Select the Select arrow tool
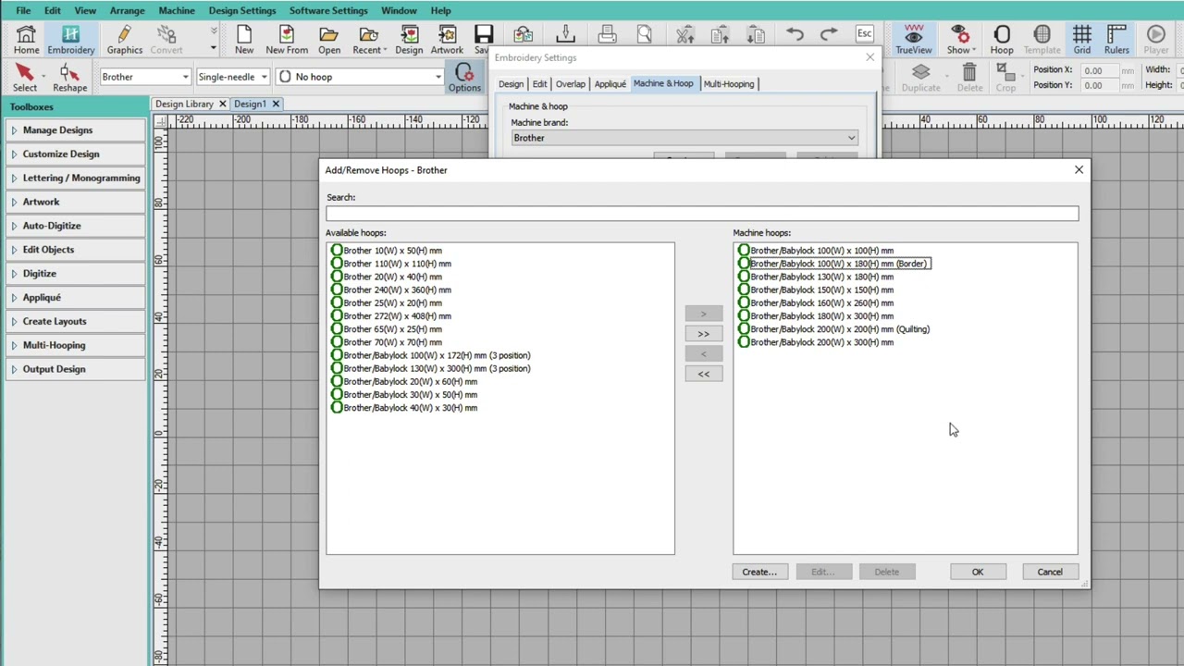1184x666 pixels. click(25, 78)
